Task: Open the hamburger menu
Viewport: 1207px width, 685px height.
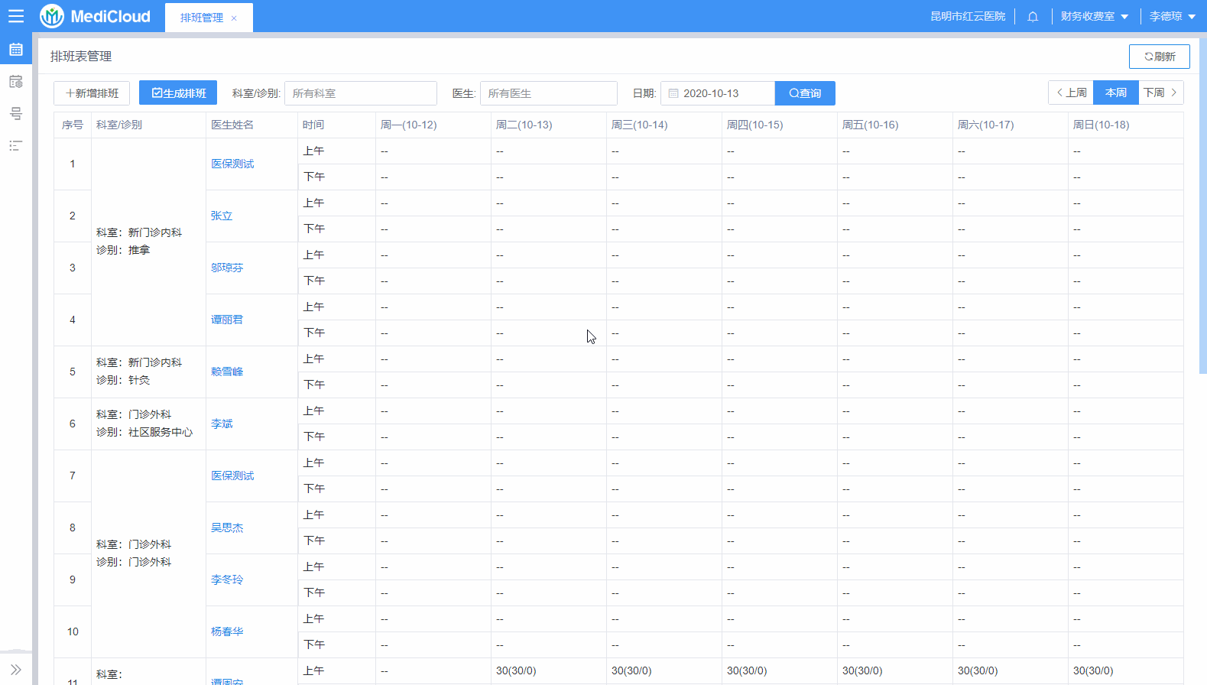Action: pyautogui.click(x=15, y=16)
